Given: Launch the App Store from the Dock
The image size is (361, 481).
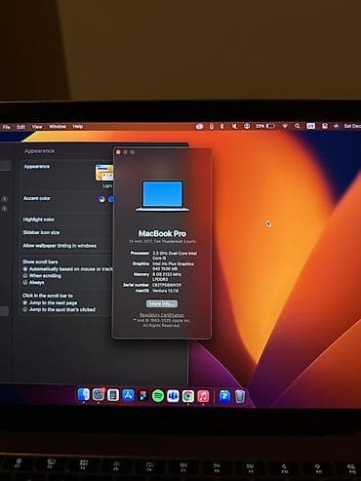Looking at the screenshot, I should (x=128, y=395).
